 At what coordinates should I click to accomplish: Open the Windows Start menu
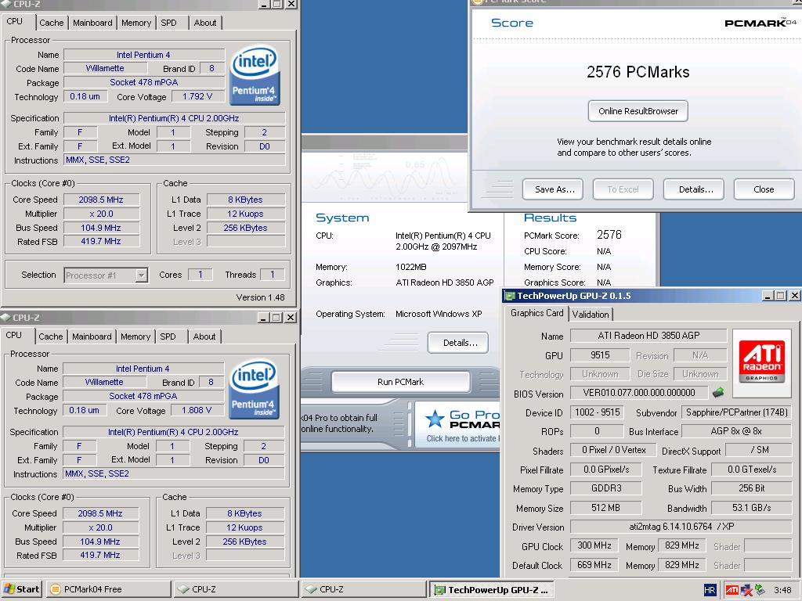pos(21,589)
